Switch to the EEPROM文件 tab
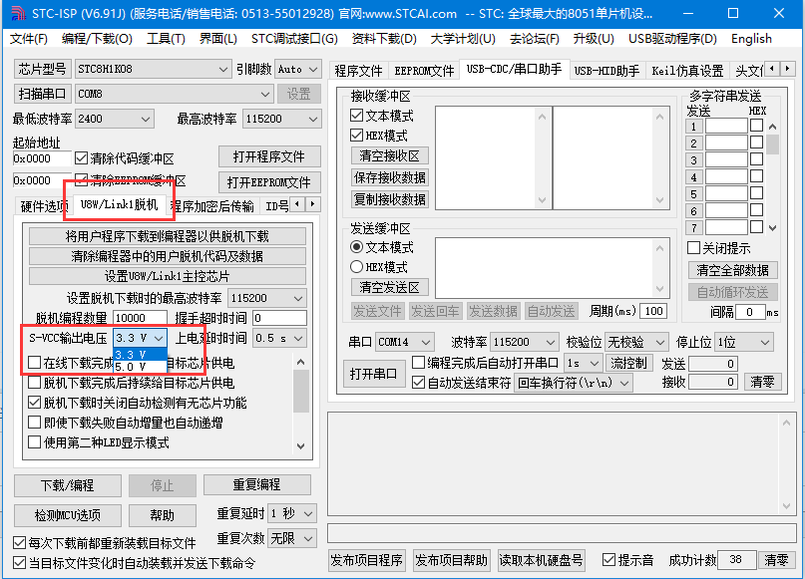The height and width of the screenshot is (579, 805). [424, 71]
